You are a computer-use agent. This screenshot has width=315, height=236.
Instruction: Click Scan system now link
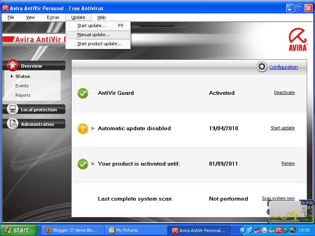pyautogui.click(x=278, y=198)
